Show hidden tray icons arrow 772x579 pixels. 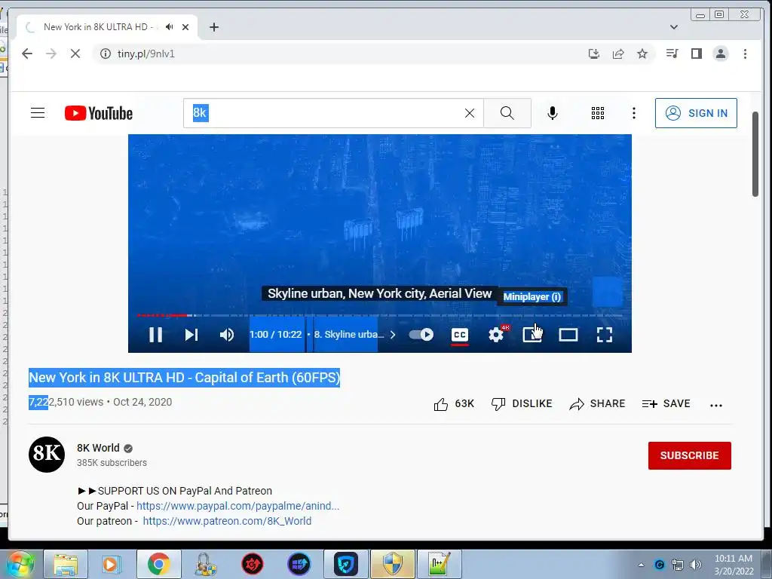point(641,565)
